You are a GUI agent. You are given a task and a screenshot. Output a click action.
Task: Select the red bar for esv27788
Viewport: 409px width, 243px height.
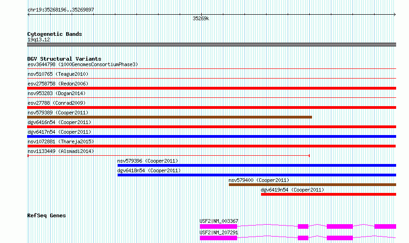pyautogui.click(x=211, y=107)
